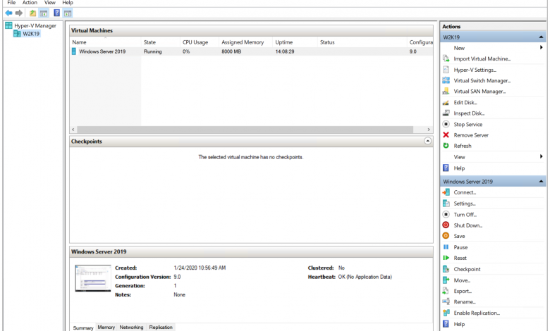Click the Connect icon in Actions pane
This screenshot has height=331, width=550.
446,192
